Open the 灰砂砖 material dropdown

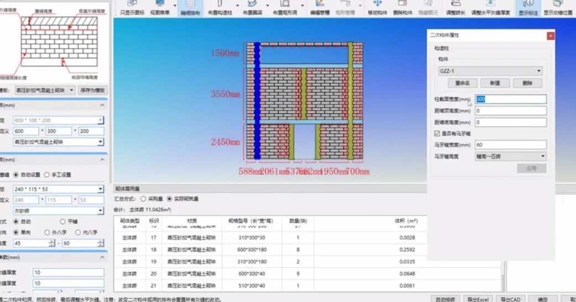tap(58, 211)
